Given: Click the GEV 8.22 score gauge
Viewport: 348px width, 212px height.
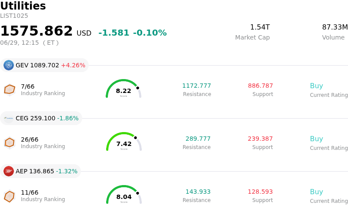Looking at the screenshot, I should point(124,89).
